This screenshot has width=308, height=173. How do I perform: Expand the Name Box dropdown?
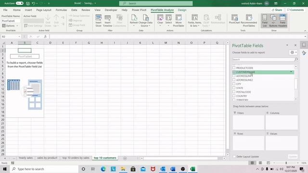[x=19, y=37]
